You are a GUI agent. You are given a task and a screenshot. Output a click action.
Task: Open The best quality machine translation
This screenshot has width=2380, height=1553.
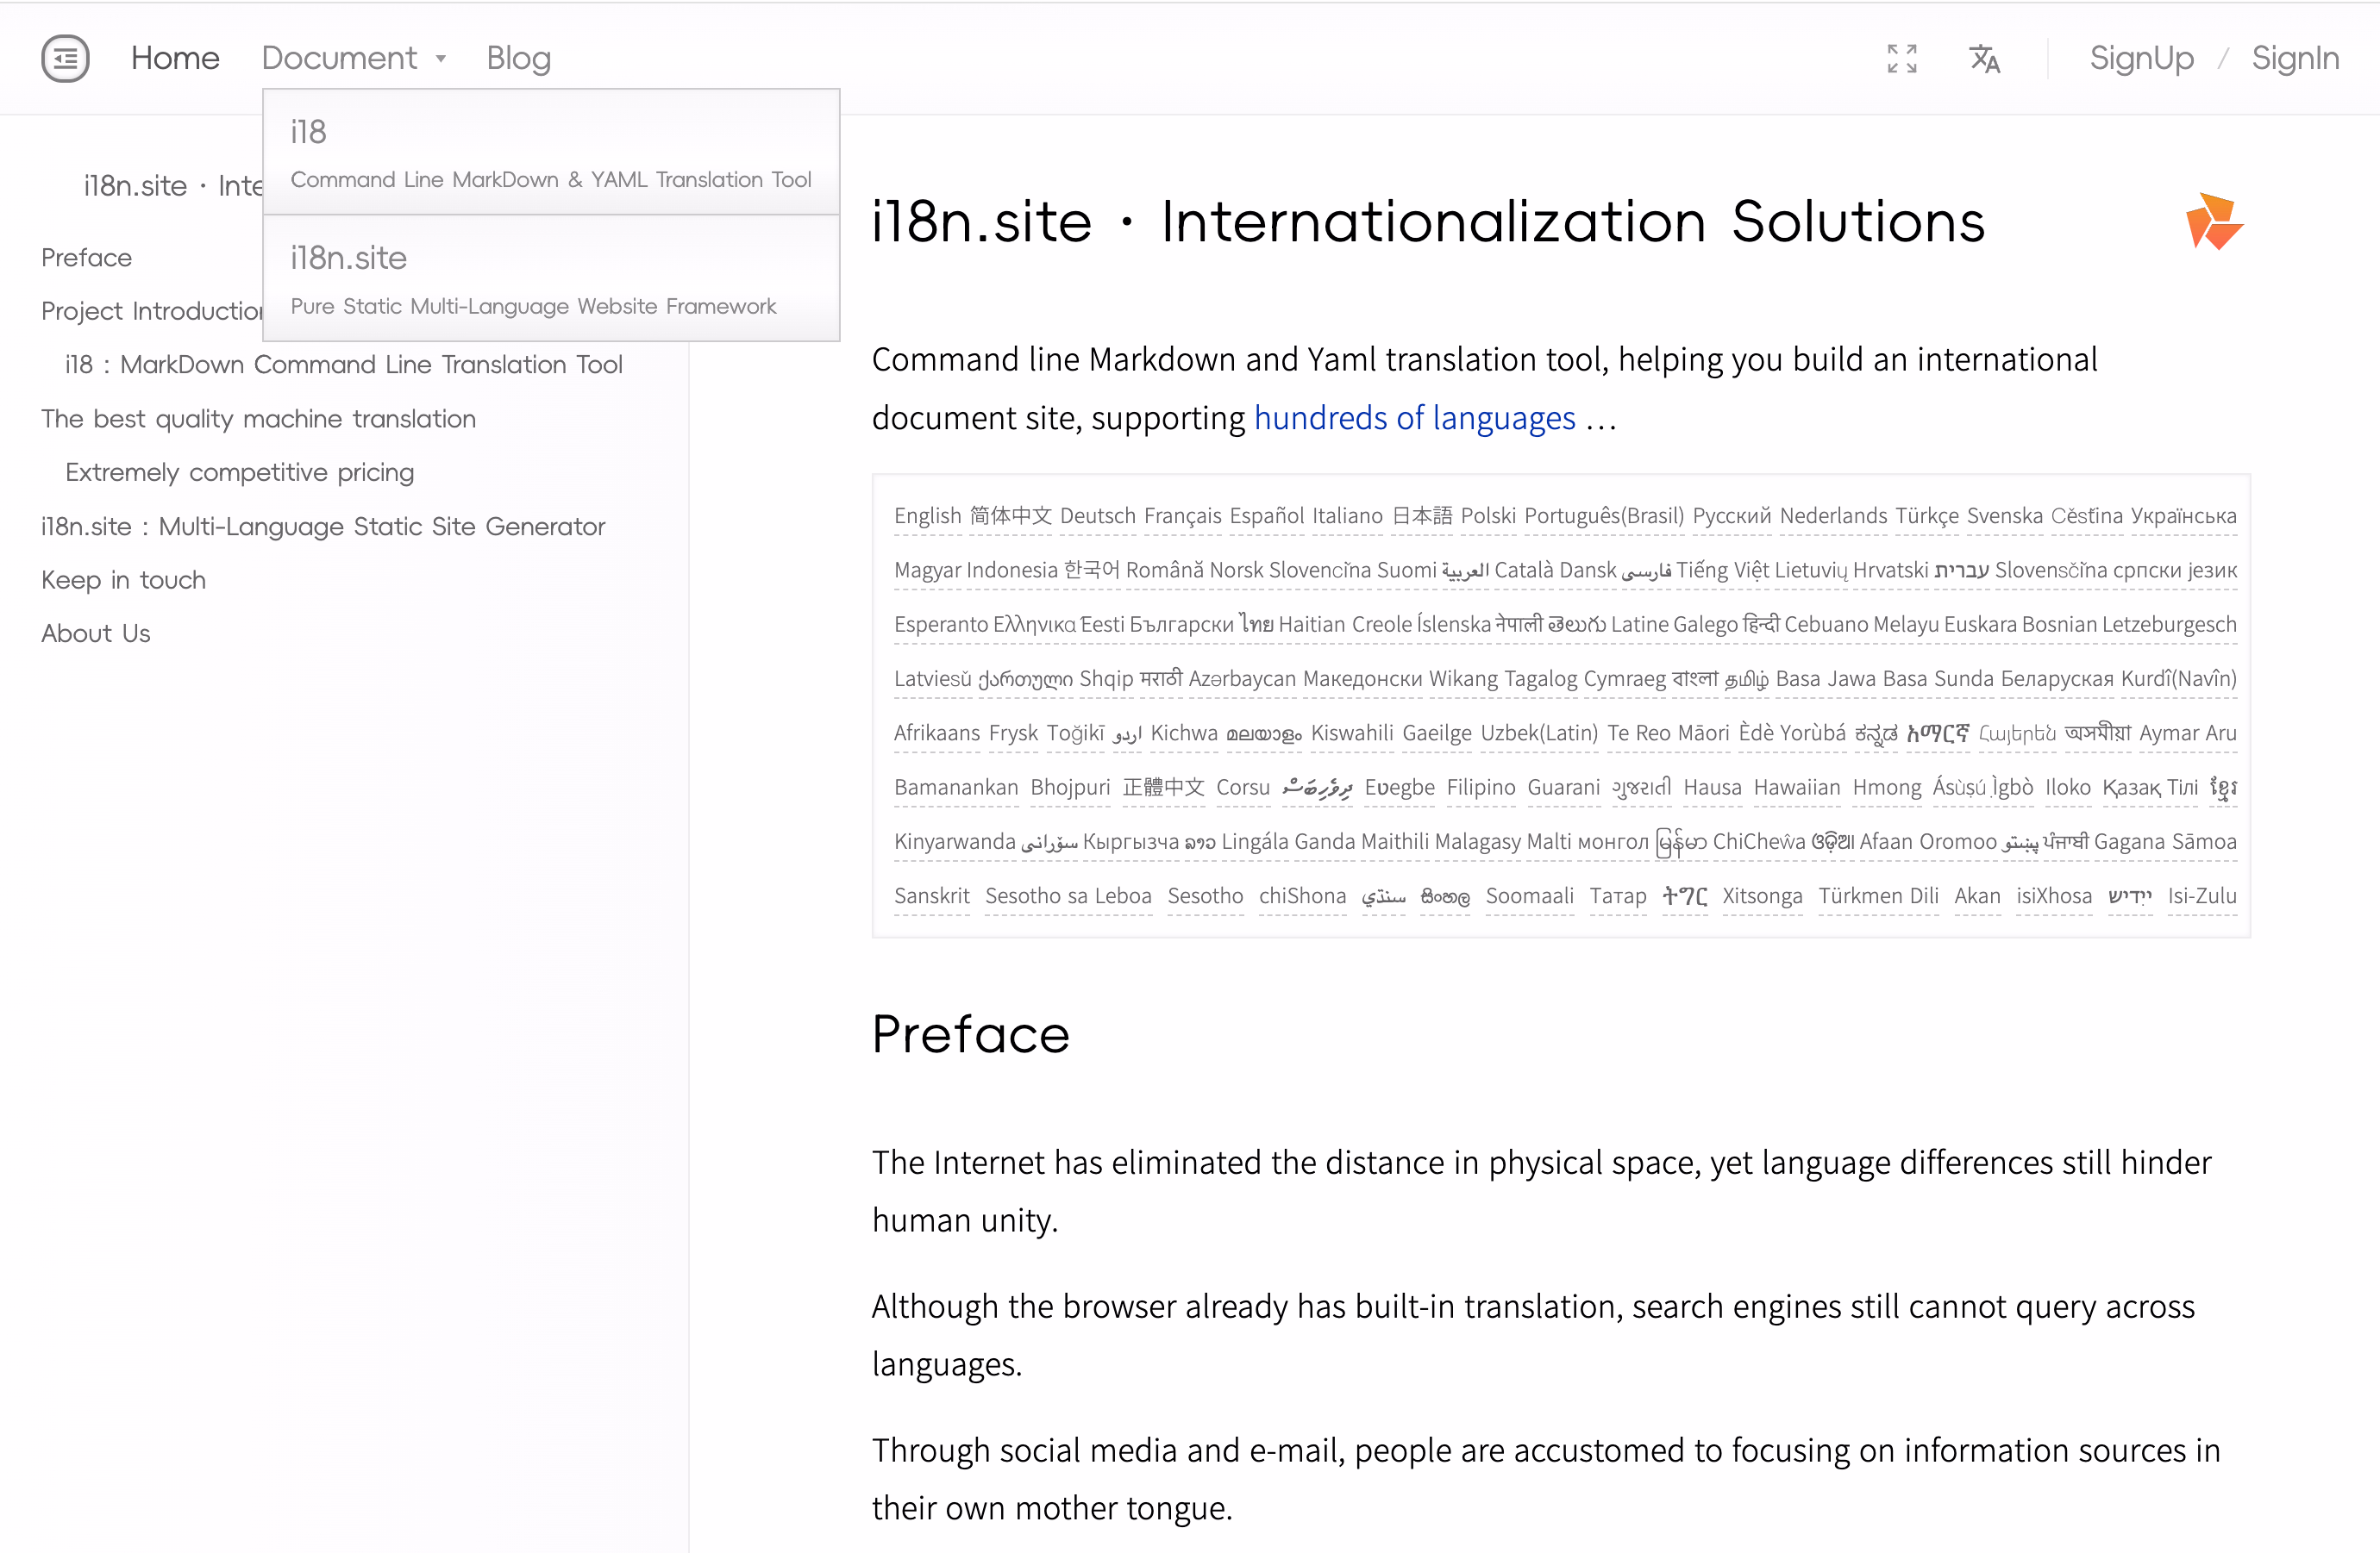coord(258,419)
